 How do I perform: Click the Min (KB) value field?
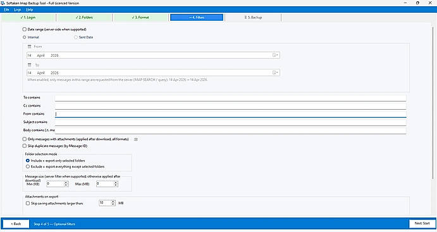55,183
